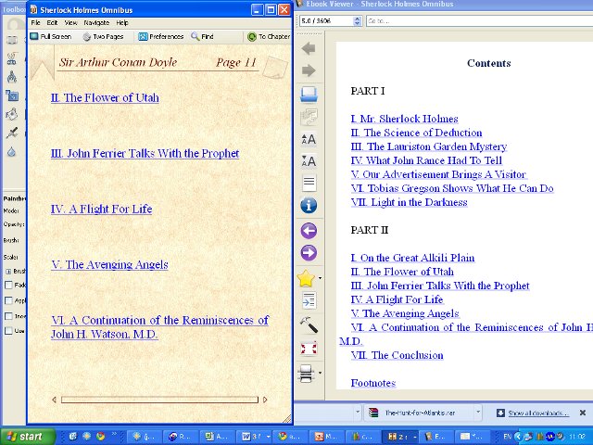Click the EN language indicator in system tray
Image resolution: width=593 pixels, height=445 pixels.
[508, 437]
